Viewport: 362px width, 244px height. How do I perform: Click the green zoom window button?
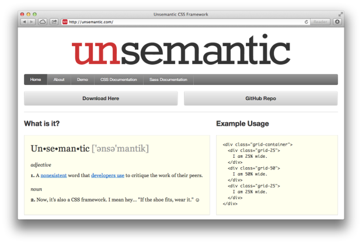[34, 15]
